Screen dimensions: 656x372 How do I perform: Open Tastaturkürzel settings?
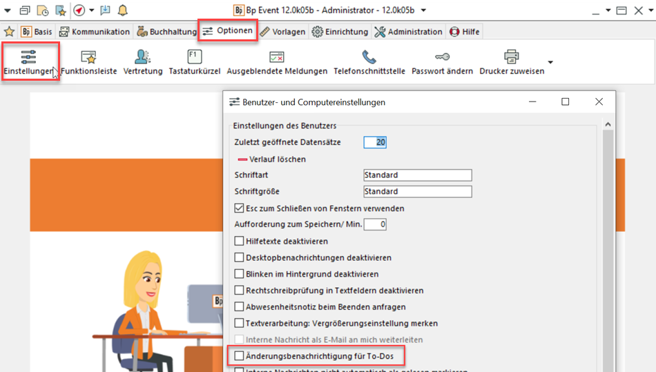point(195,58)
